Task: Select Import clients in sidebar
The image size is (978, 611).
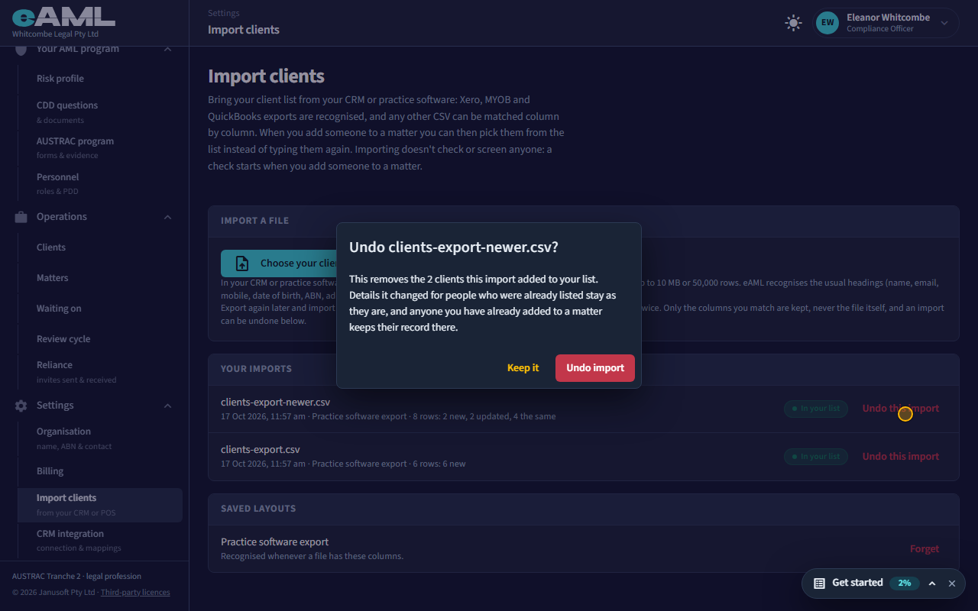Action: 100,504
